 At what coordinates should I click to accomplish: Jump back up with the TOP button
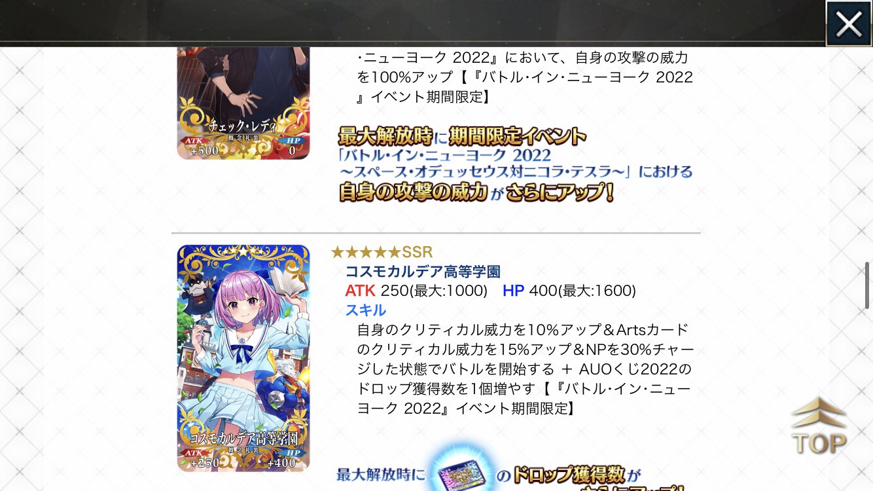[x=819, y=426]
